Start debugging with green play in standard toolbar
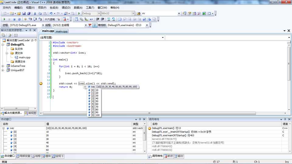The height and width of the screenshot is (164, 292). 79,13
